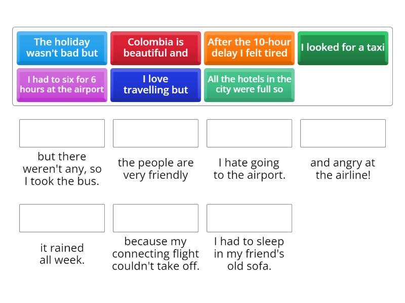This screenshot has height=303, width=405.
Task: Click the phrase 'it rained all week'
Action: pyautogui.click(x=62, y=254)
